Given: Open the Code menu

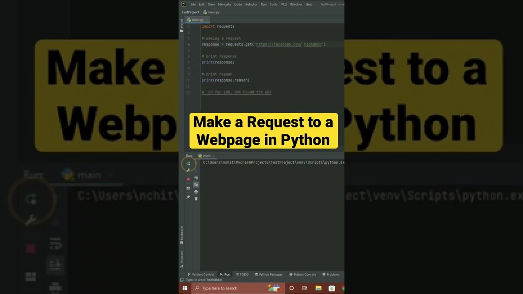Looking at the screenshot, I should tap(238, 4).
